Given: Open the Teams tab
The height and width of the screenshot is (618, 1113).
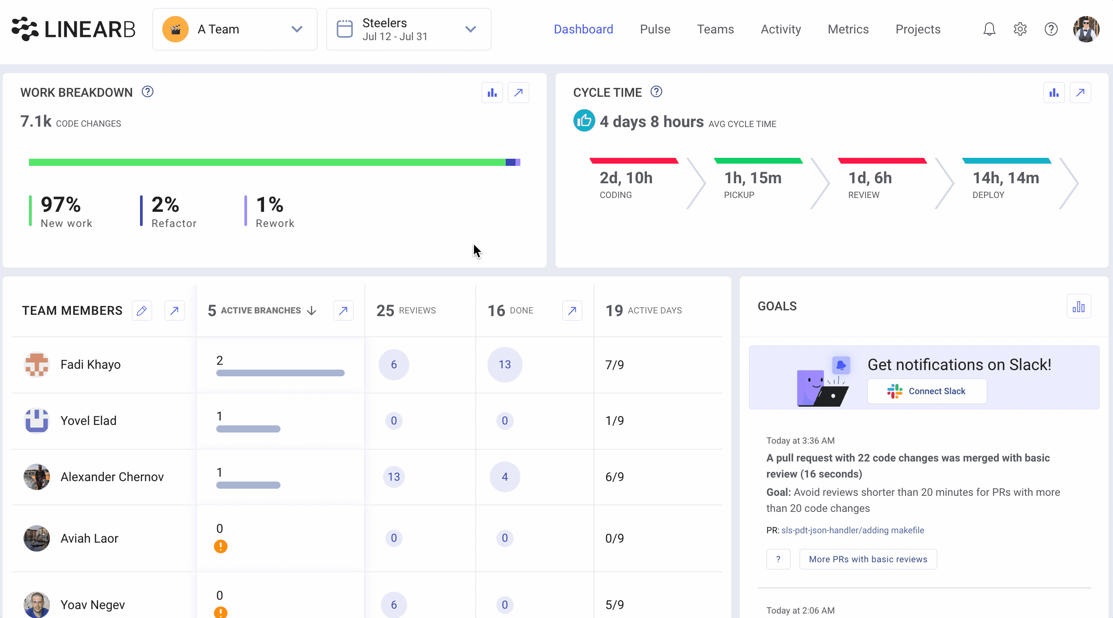Looking at the screenshot, I should (715, 29).
